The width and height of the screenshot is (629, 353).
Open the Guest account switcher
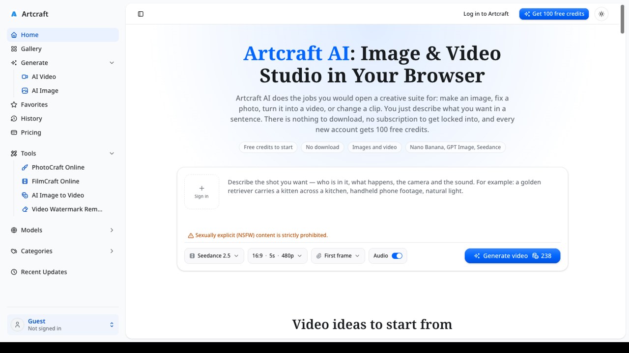[63, 325]
